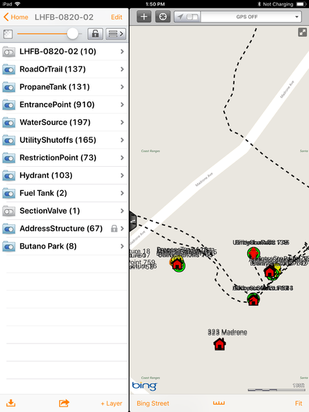Screen dimensions: 309x412
Task: Expand EntrancePoint (910) row chevron
Action: pos(122,104)
